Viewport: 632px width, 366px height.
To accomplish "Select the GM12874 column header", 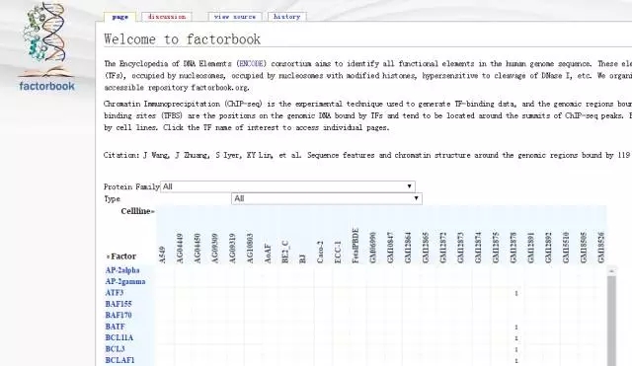I will 478,248.
